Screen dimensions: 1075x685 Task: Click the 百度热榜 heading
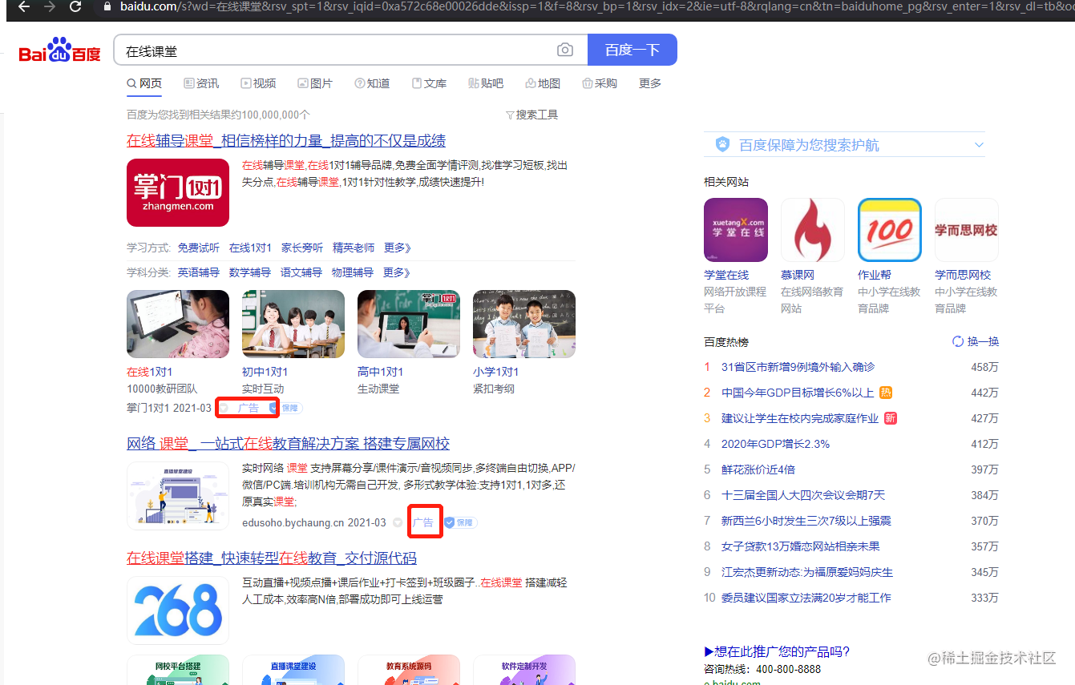[726, 342]
